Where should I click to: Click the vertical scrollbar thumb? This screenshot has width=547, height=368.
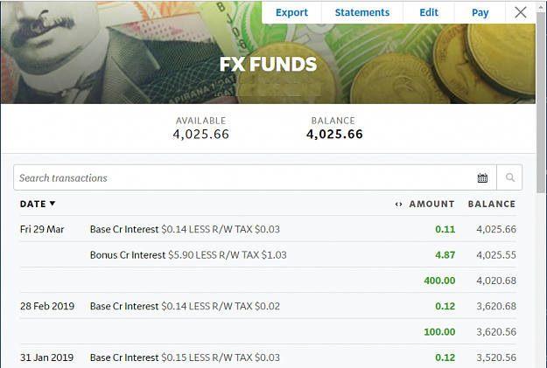coord(541,101)
